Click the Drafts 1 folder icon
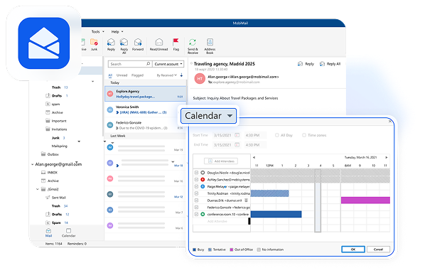This screenshot has width=442, height=273. pyautogui.click(x=48, y=95)
